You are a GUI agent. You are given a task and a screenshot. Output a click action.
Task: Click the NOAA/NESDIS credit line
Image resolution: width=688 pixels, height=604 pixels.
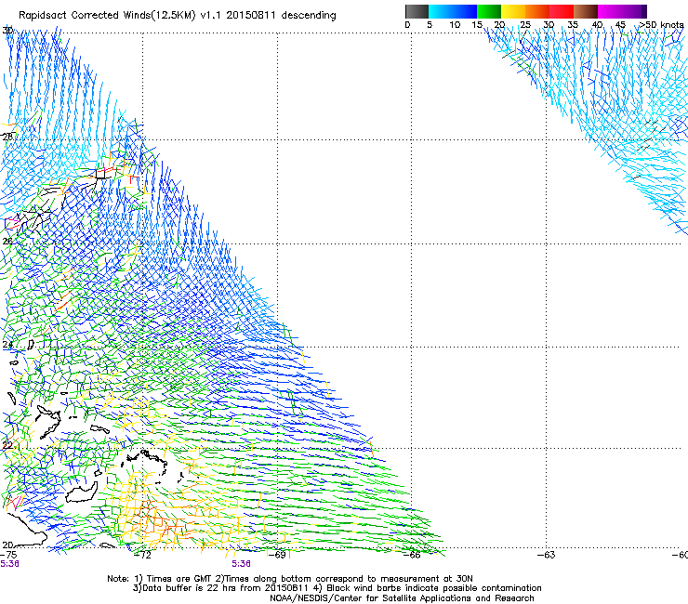coord(402,598)
